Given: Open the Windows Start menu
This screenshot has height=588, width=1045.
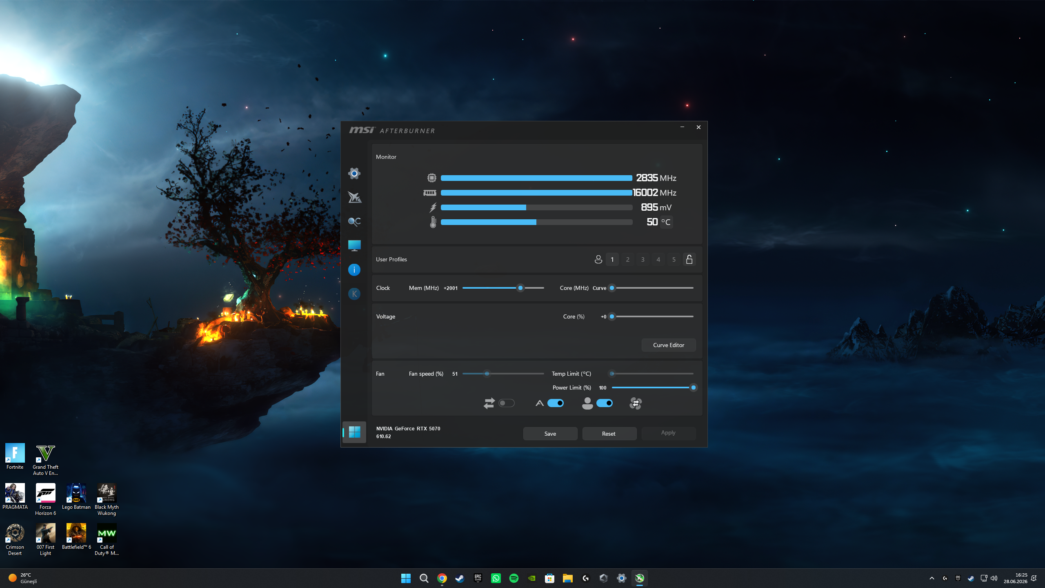Looking at the screenshot, I should coord(406,578).
